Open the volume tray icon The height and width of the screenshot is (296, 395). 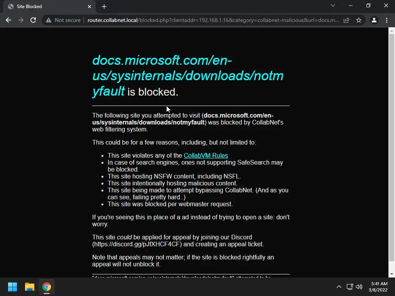pos(359,287)
